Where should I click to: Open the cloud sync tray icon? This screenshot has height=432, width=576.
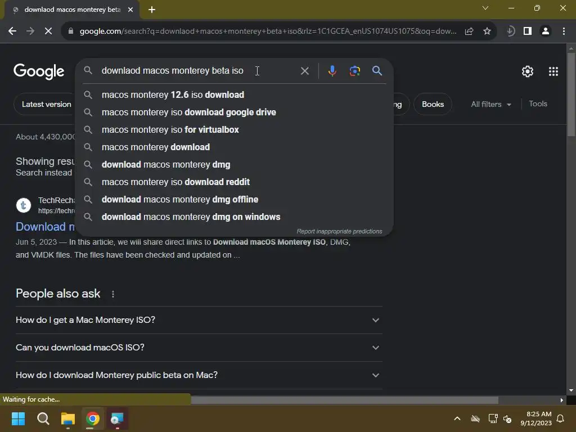[475, 418]
